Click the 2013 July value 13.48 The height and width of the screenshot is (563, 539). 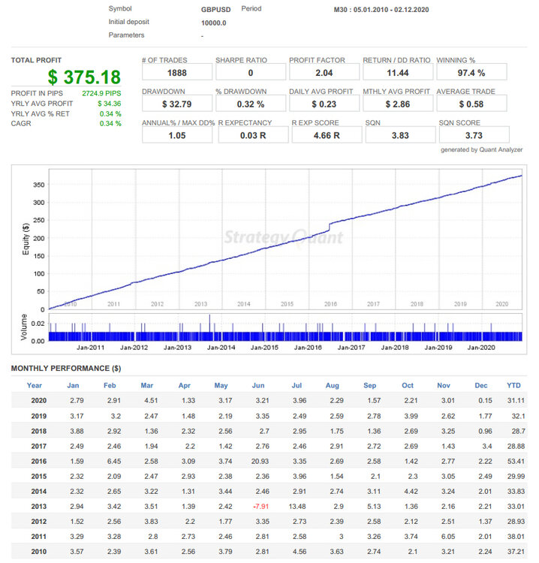pos(297,506)
